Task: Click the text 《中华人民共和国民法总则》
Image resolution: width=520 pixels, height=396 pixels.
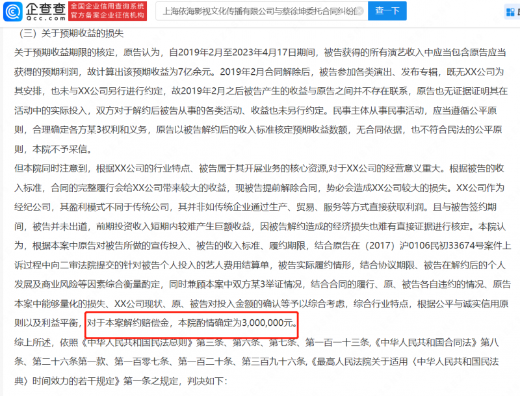Action: 137,342
